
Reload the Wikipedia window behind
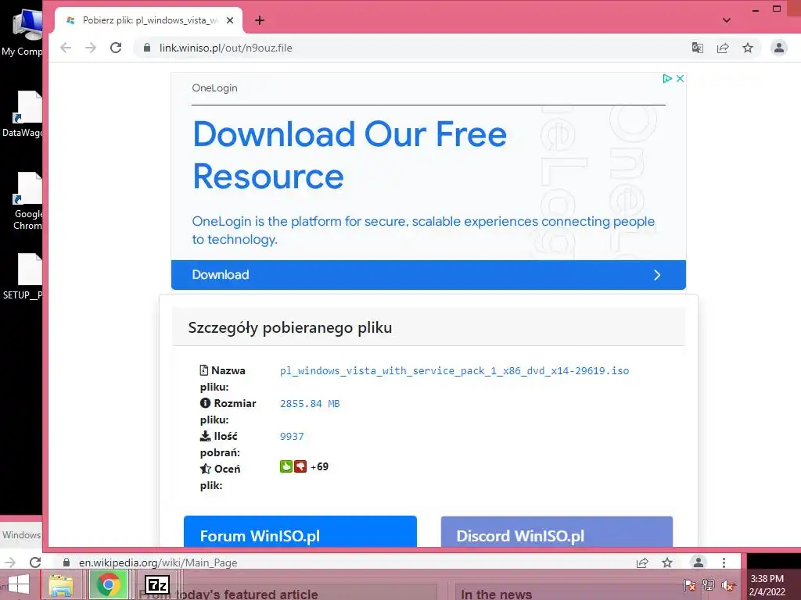pos(34,562)
